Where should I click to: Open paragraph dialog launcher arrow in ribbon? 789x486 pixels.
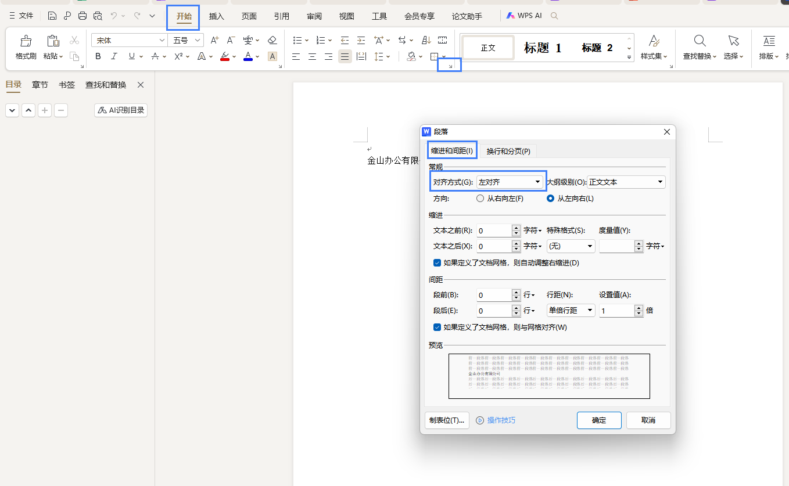[x=450, y=67]
